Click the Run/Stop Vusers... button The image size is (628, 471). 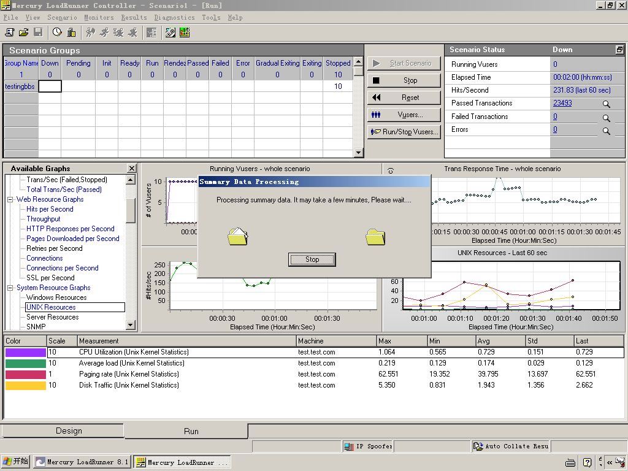coord(404,132)
